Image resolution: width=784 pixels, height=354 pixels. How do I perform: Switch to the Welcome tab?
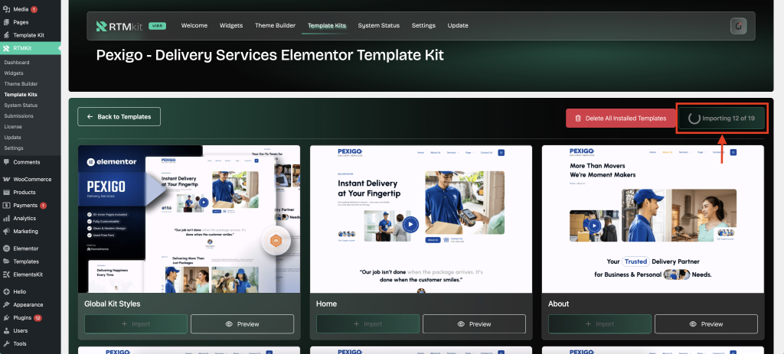click(194, 25)
